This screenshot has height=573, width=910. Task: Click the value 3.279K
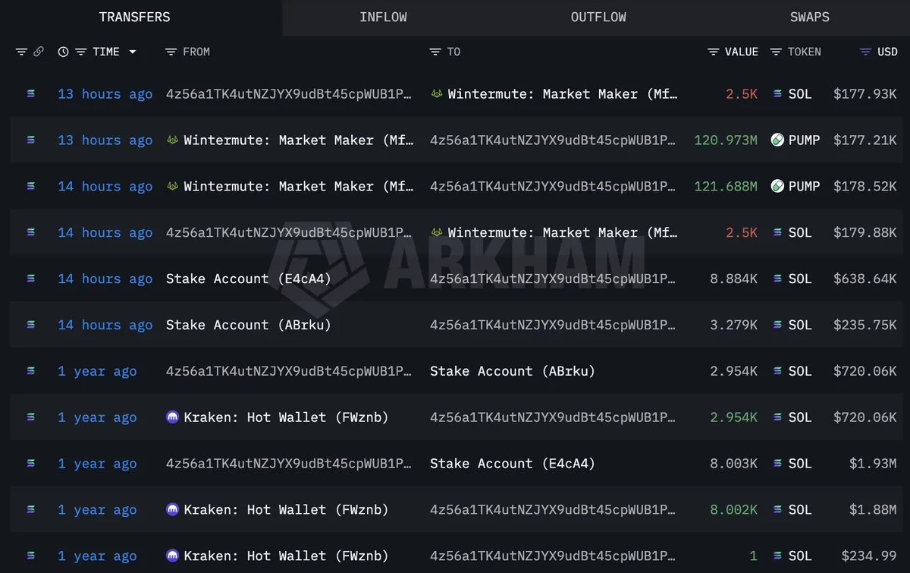coord(733,325)
